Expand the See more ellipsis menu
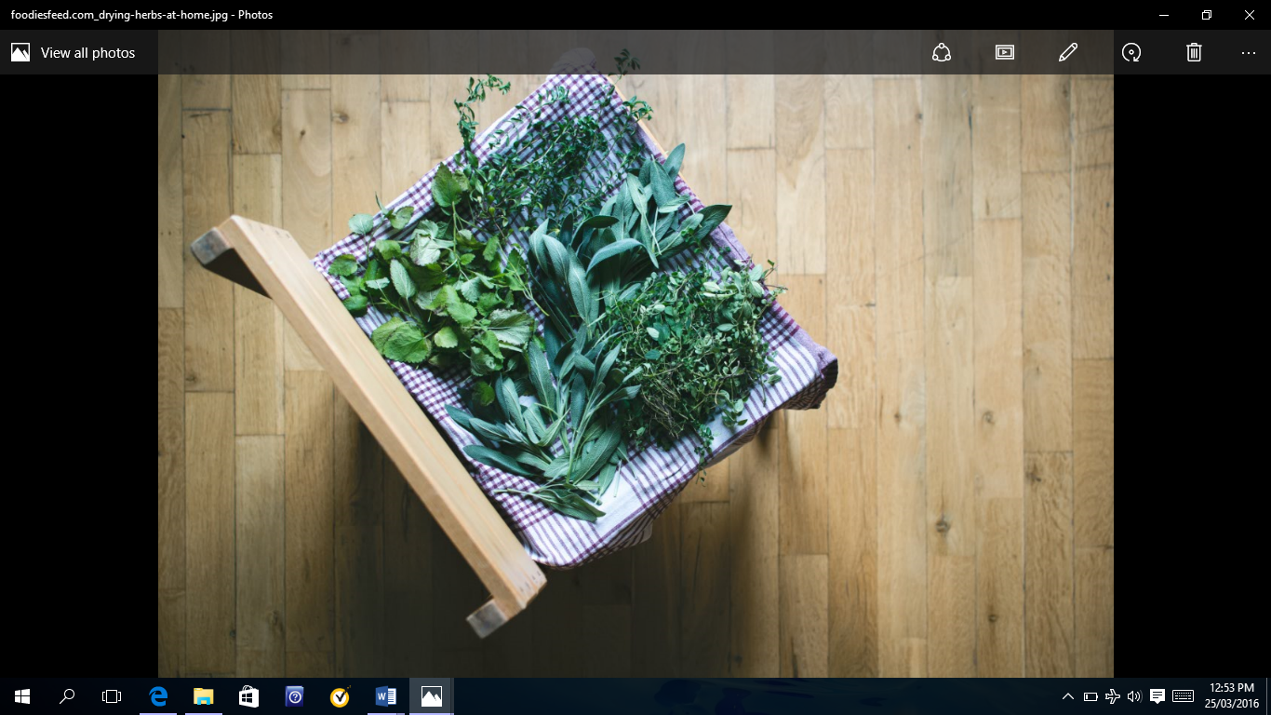Screen dimensions: 1271x715 coord(1249,53)
